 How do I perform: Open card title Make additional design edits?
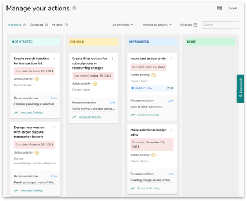[149, 132]
